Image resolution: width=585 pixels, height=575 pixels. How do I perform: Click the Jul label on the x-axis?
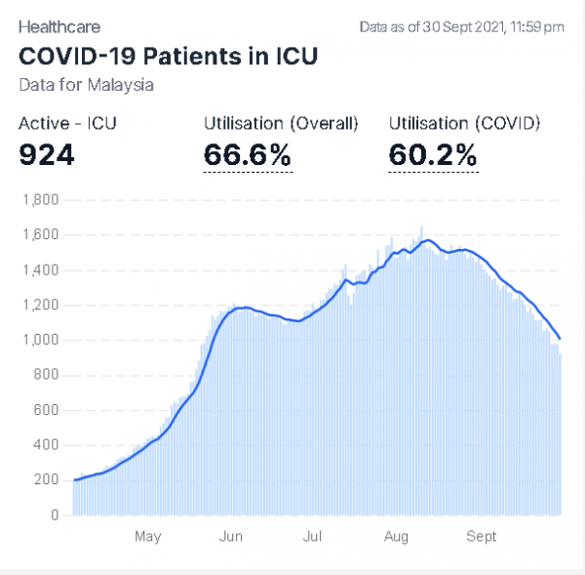click(x=313, y=537)
